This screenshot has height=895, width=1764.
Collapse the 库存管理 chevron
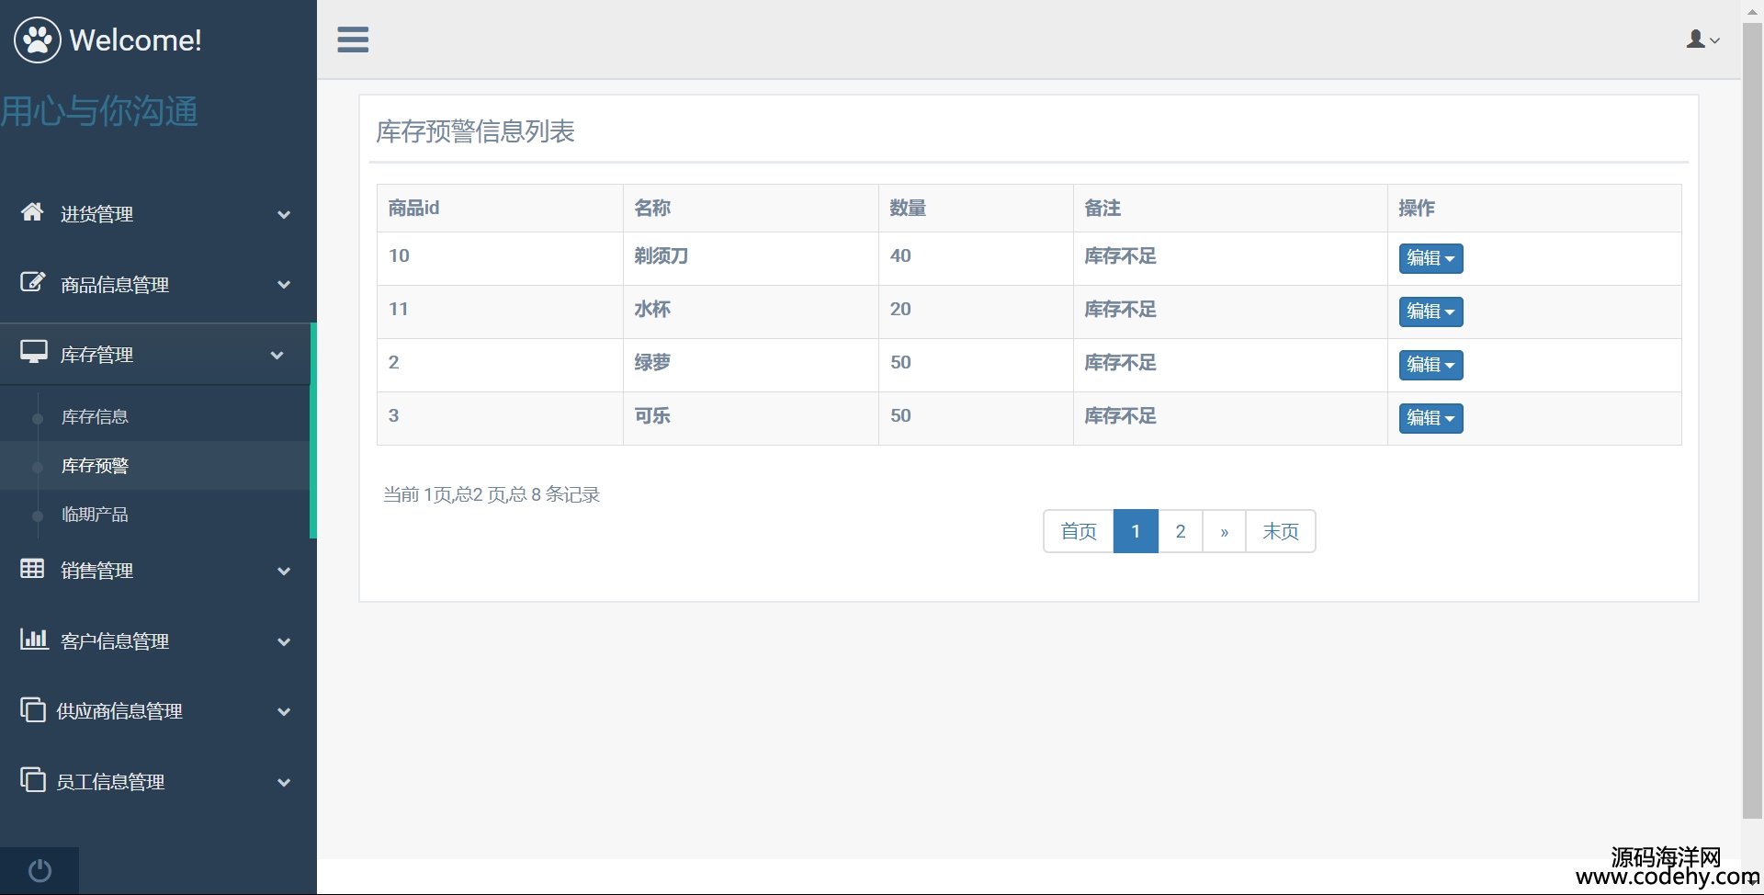pos(277,356)
